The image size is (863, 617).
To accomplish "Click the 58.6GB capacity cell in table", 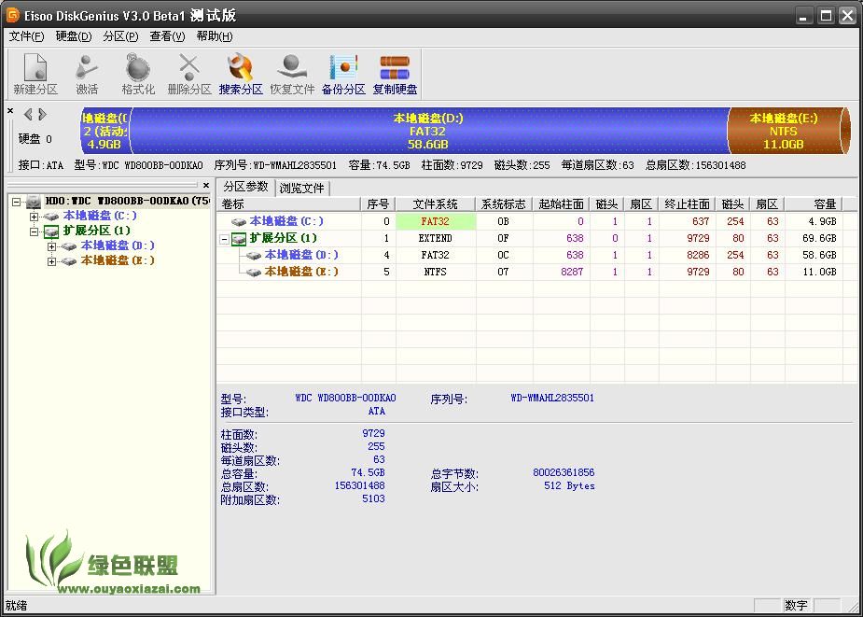I will click(814, 255).
